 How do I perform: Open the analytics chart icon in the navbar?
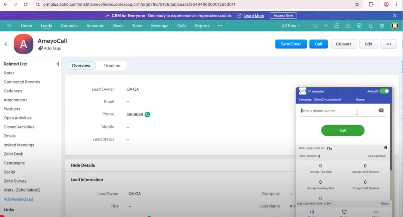click(337, 26)
